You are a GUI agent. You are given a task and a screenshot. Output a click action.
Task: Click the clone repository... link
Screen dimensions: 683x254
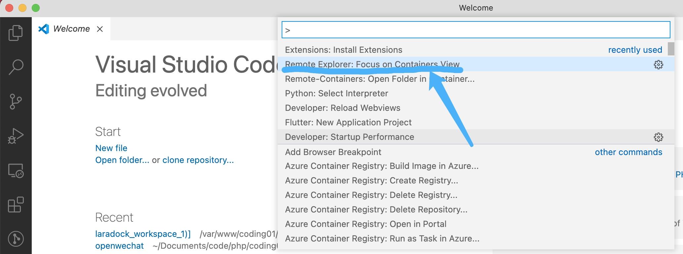click(198, 160)
